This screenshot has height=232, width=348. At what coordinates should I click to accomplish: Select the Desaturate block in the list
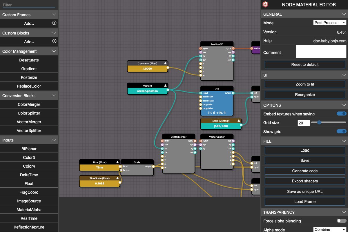(29, 60)
